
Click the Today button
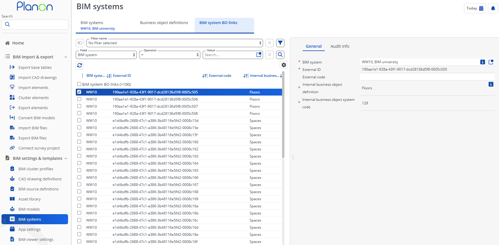475,8
